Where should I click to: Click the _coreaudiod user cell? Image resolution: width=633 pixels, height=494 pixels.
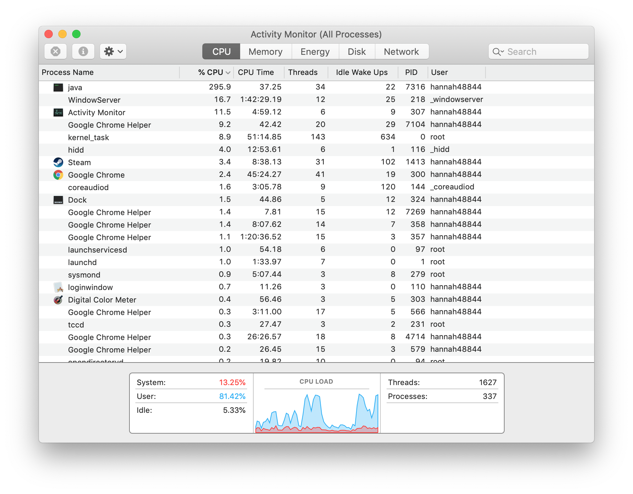pyautogui.click(x=452, y=187)
